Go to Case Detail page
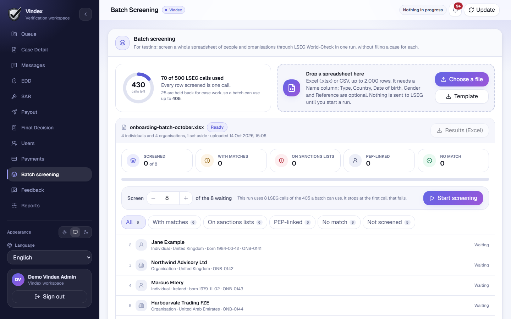 click(x=49, y=50)
